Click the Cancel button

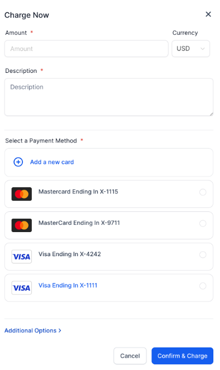(130, 356)
